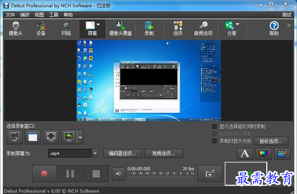Expand the previous selection dropdown arrow
The width and height of the screenshot is (297, 194).
pos(80,137)
